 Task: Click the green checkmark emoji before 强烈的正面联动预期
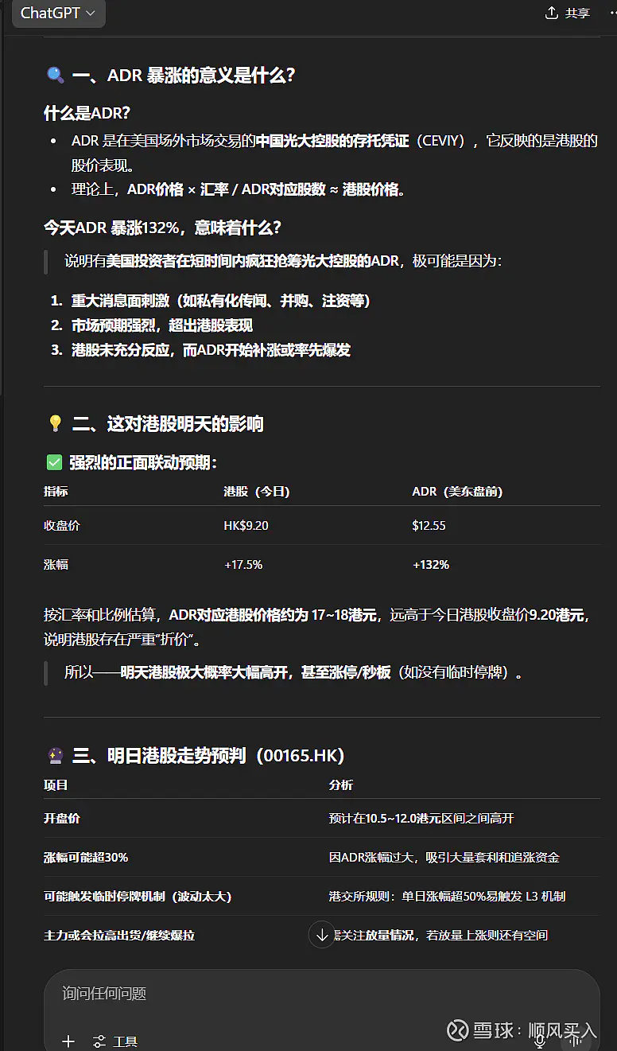point(54,462)
